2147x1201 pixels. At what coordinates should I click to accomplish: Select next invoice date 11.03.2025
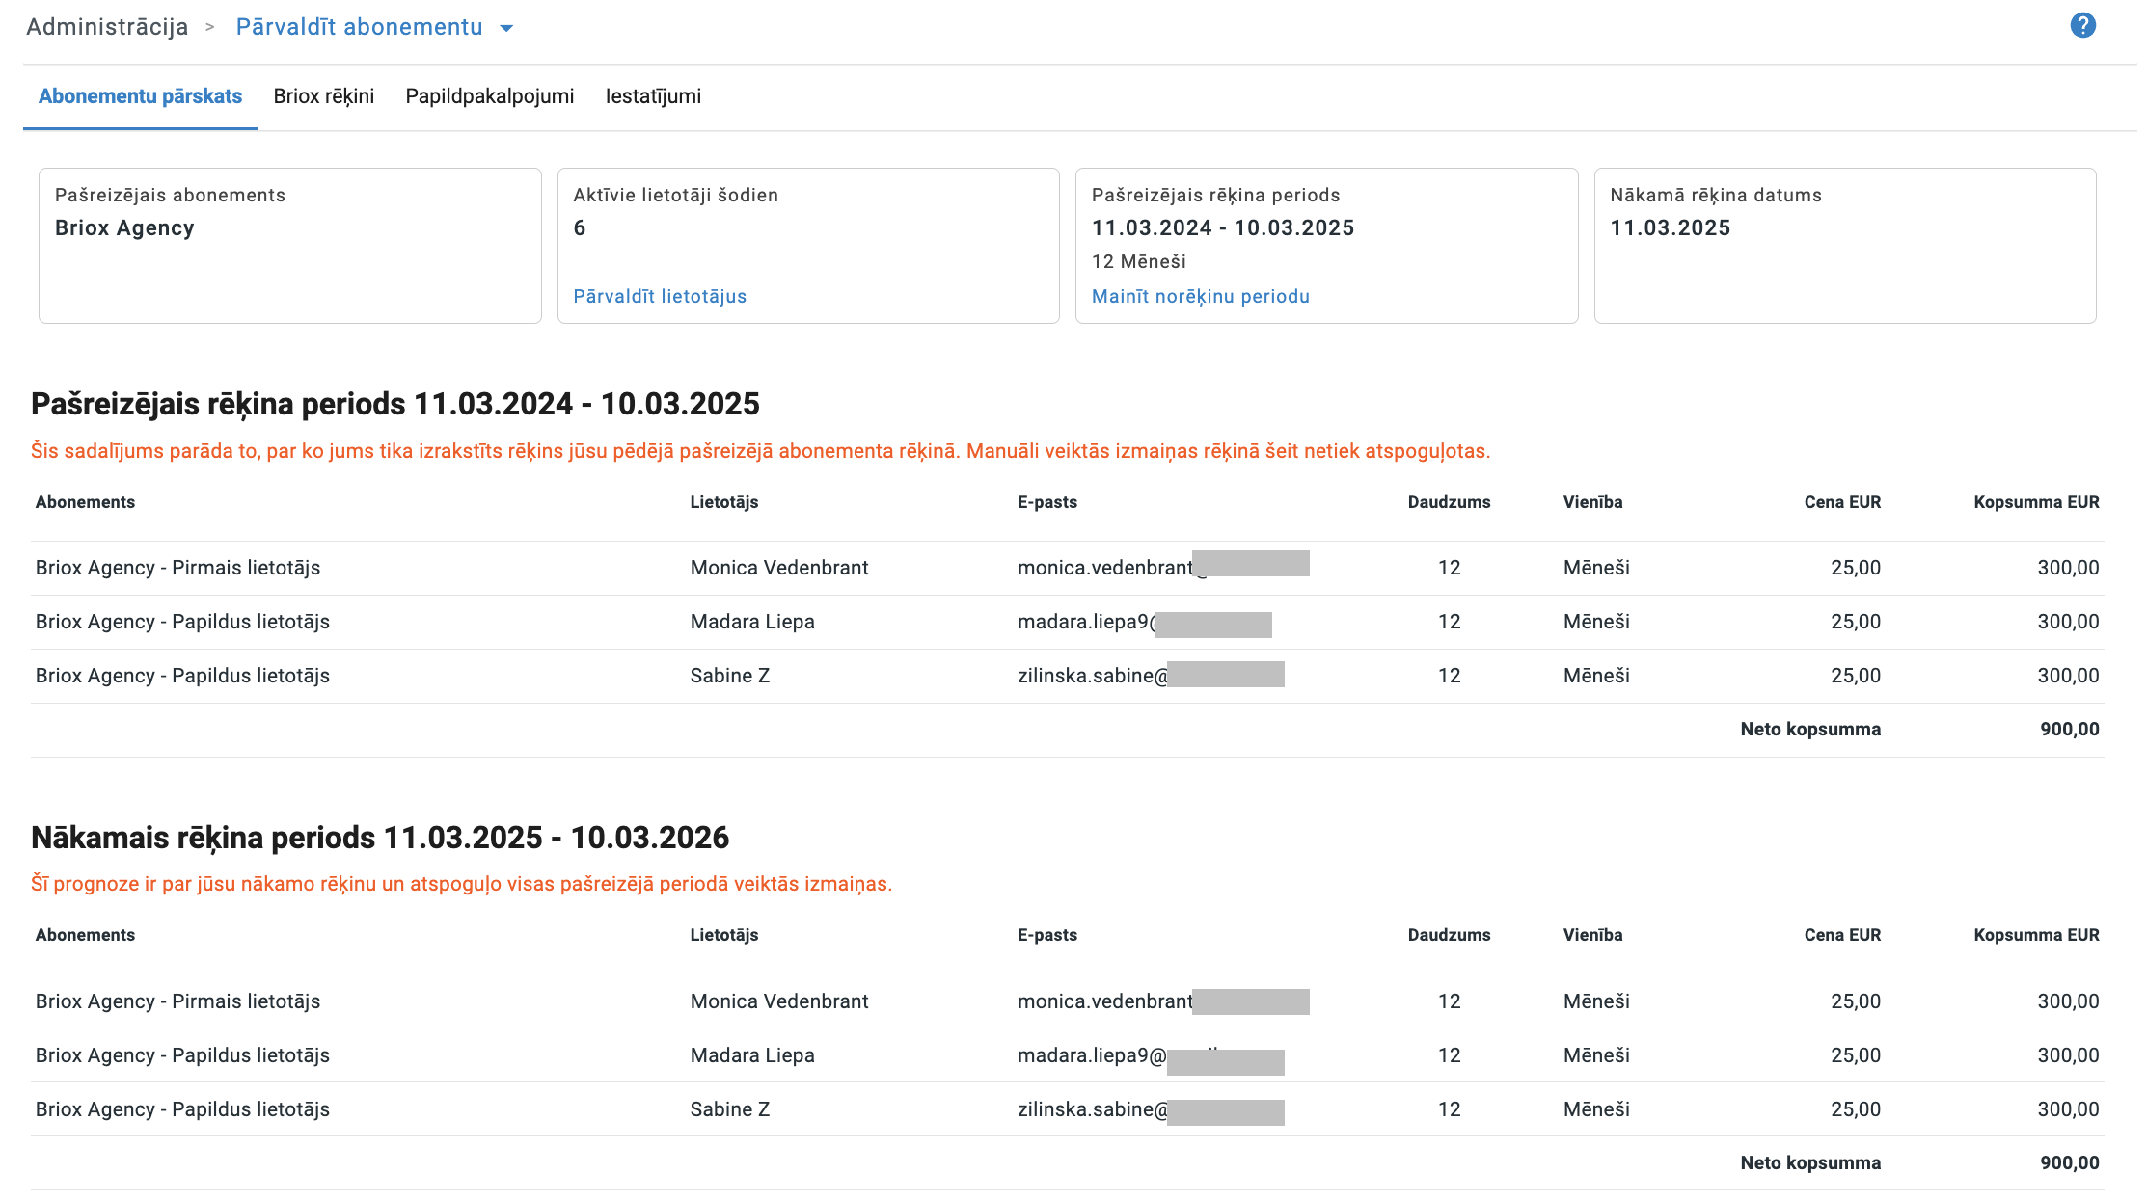click(x=1671, y=228)
